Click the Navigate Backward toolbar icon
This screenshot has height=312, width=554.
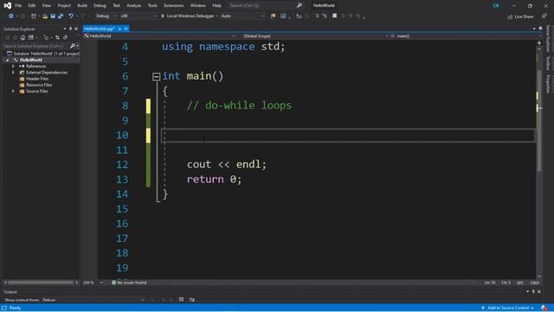pyautogui.click(x=11, y=16)
